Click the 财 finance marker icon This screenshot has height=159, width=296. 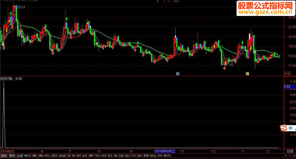click(x=178, y=74)
